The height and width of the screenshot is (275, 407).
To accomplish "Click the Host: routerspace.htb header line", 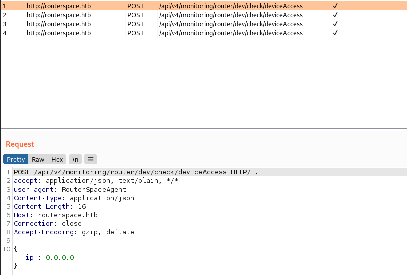I will (x=56, y=215).
